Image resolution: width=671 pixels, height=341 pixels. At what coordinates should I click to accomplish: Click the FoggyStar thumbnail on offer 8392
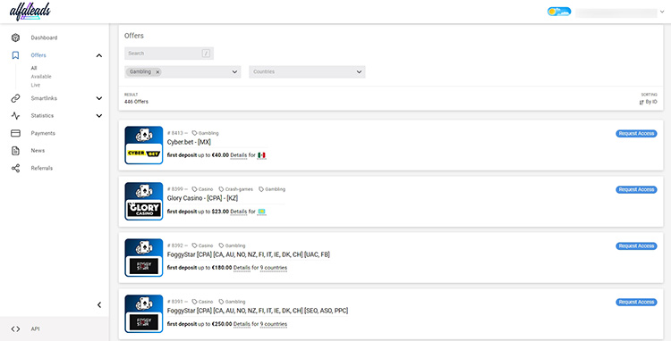[144, 258]
